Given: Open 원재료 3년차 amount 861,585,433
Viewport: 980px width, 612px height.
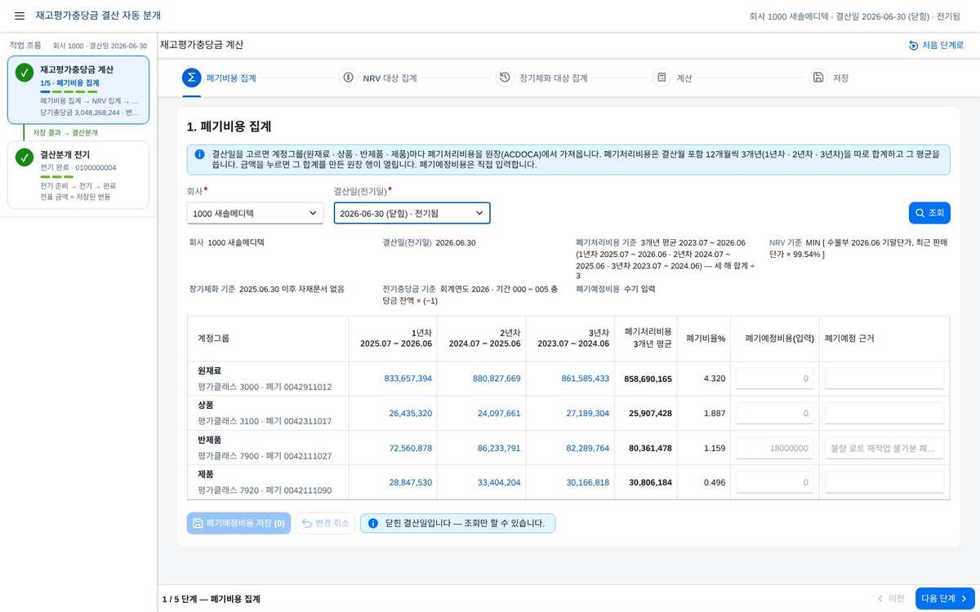Looking at the screenshot, I should tap(585, 379).
